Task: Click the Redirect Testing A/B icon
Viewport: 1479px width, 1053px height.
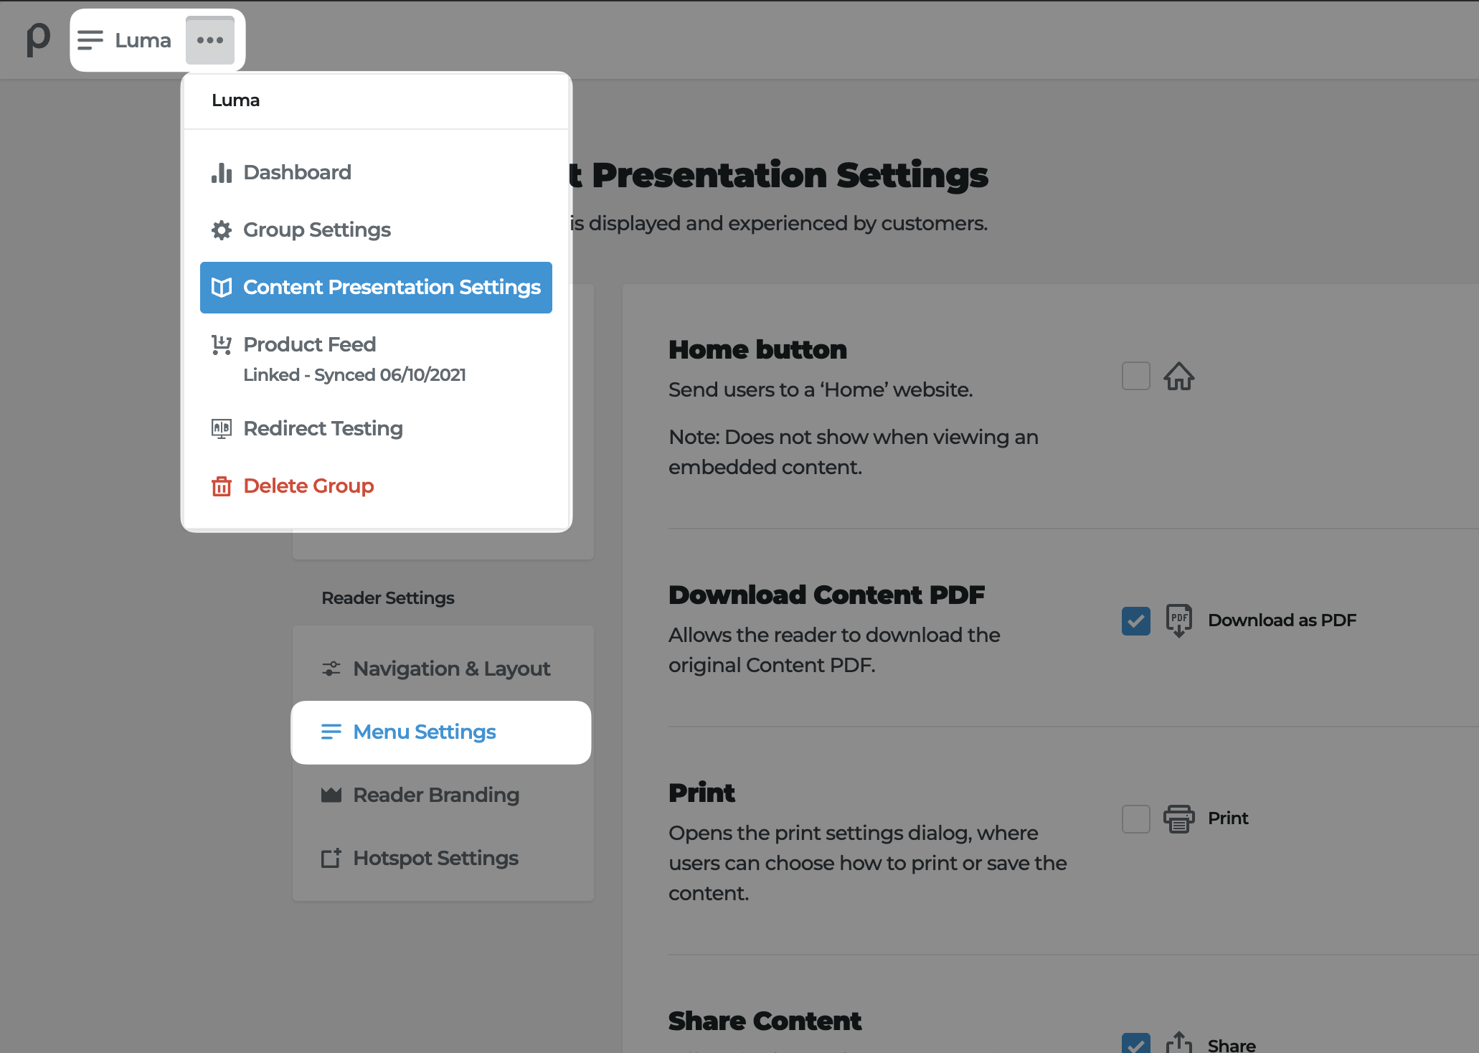Action: (x=222, y=428)
